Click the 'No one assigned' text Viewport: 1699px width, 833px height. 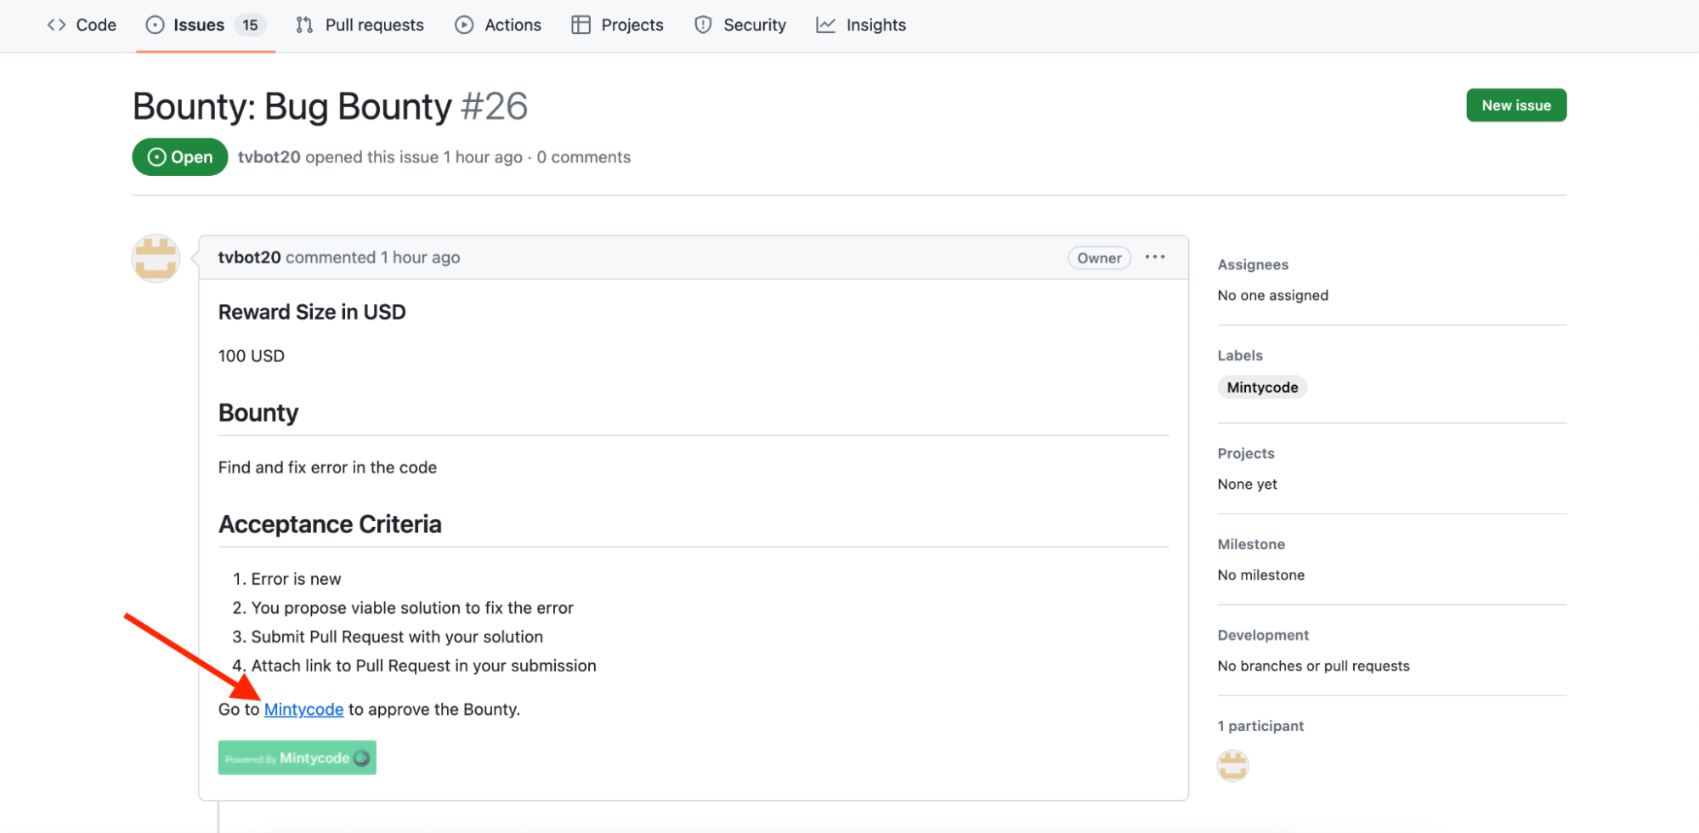[1272, 296]
